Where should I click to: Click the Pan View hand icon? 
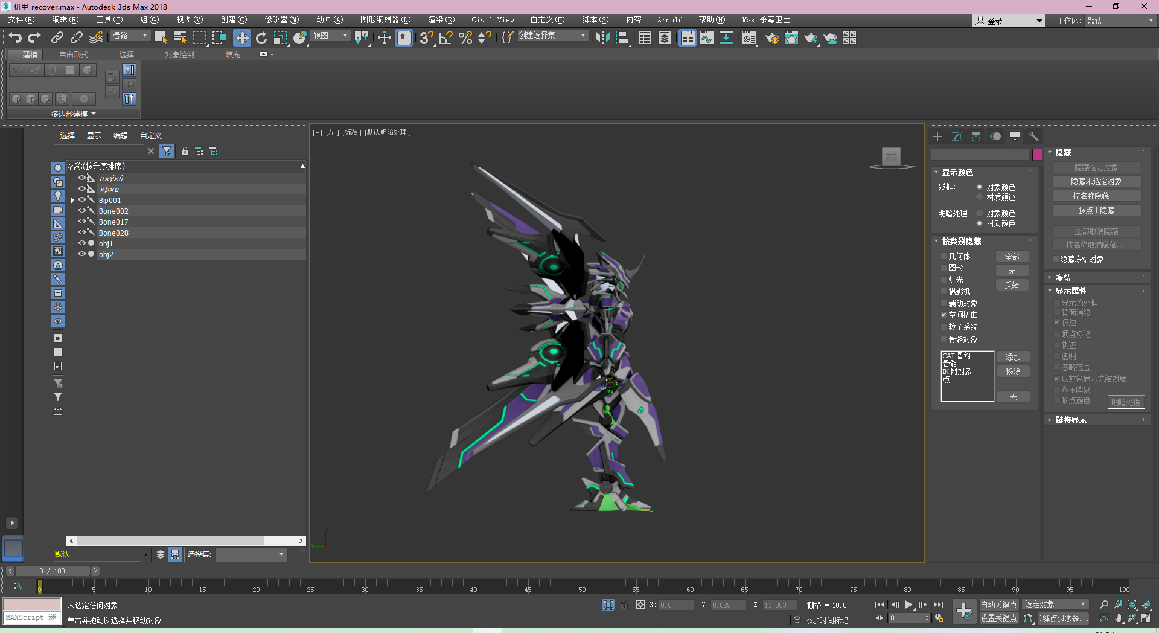pos(1118,618)
